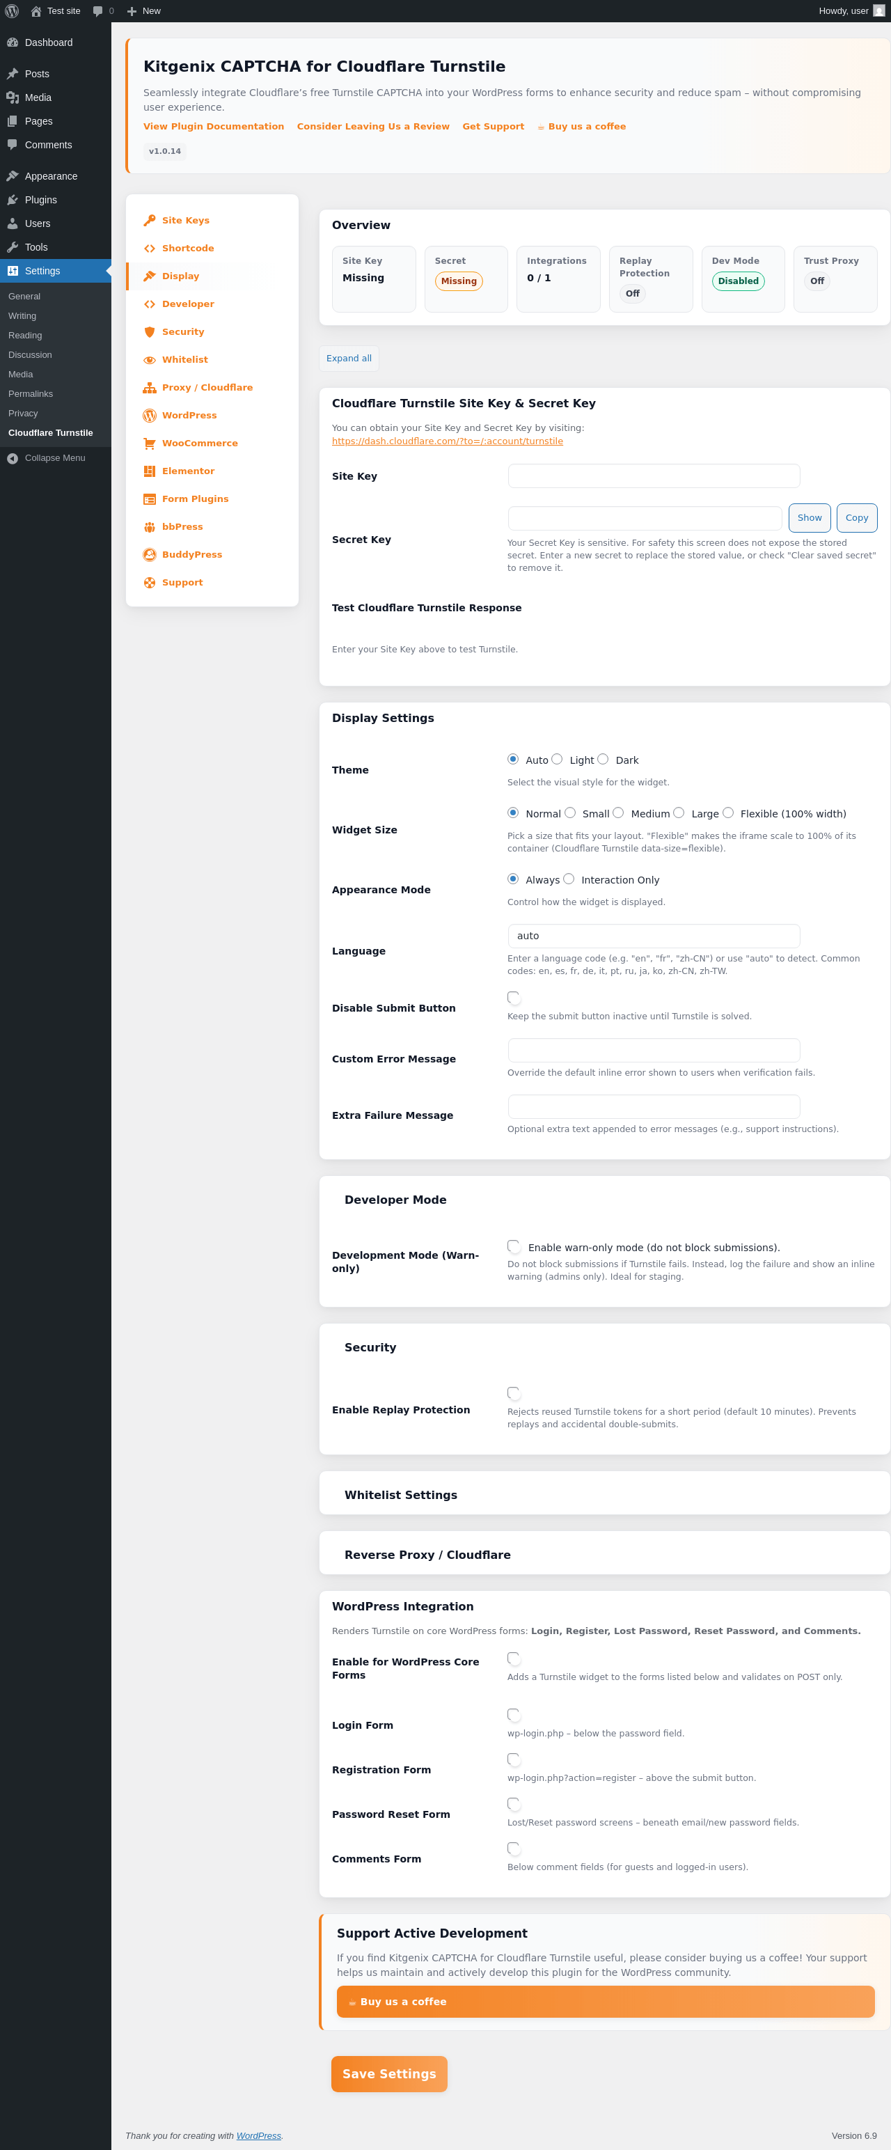Click the Security shield icon

[x=150, y=332]
